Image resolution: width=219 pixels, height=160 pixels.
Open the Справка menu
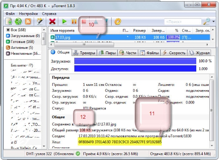point(49,14)
